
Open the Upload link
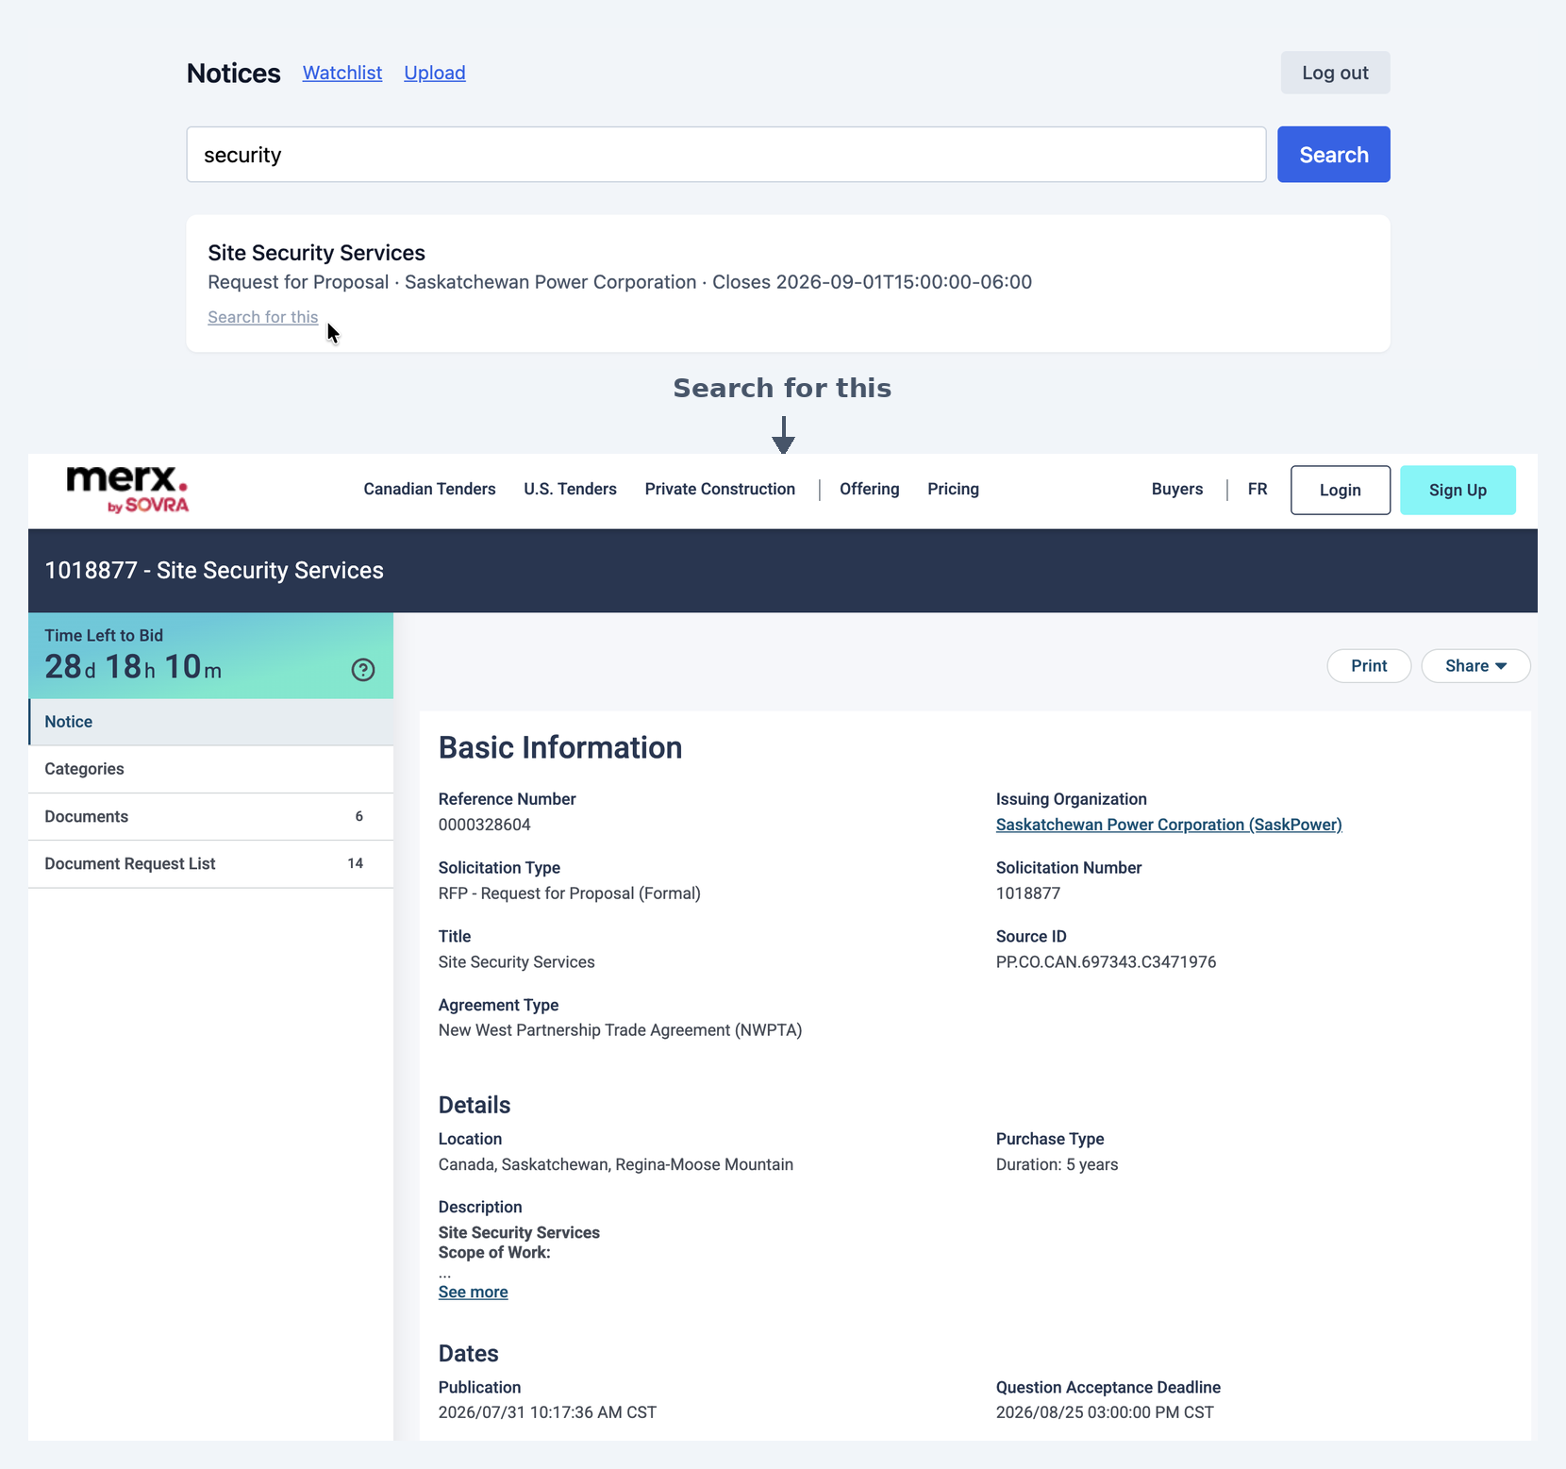435,73
